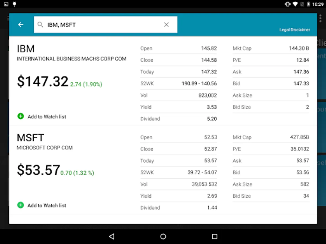Screen dimensions: 326x244
Task: Click IBM Ask value 147.36
Action: 301,72
